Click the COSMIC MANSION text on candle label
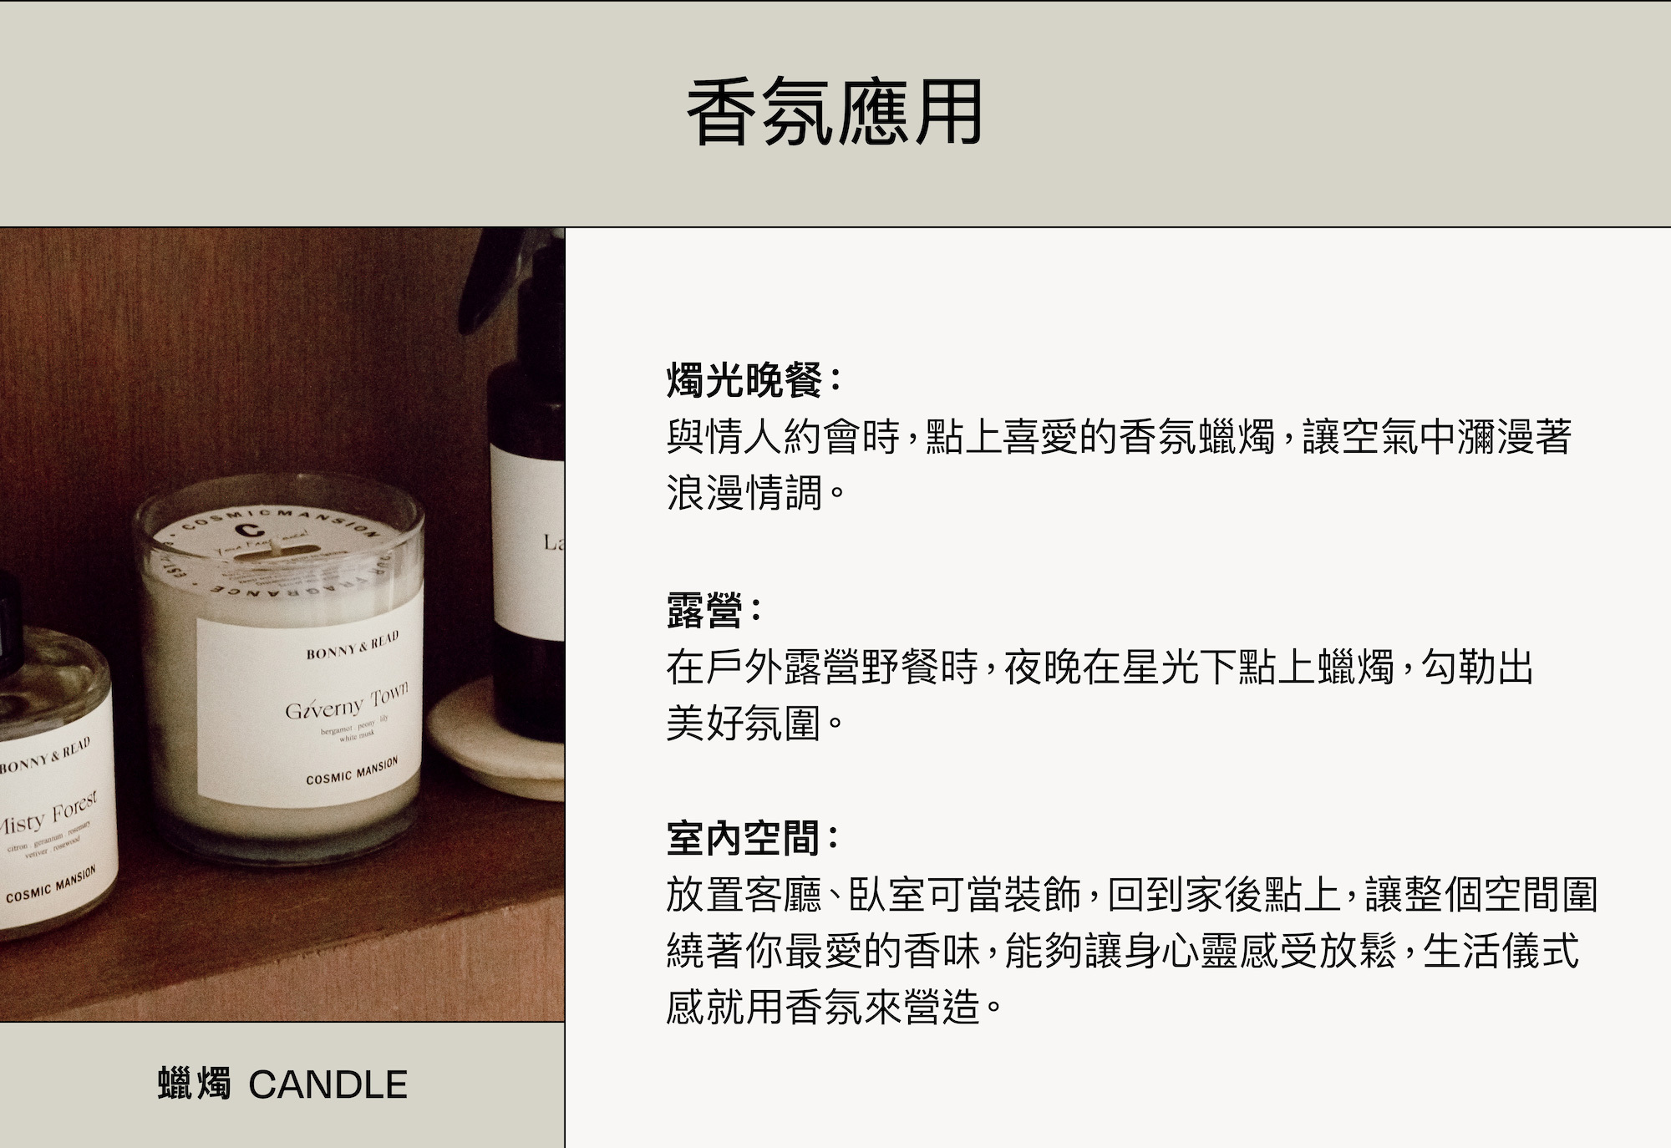 pos(352,772)
